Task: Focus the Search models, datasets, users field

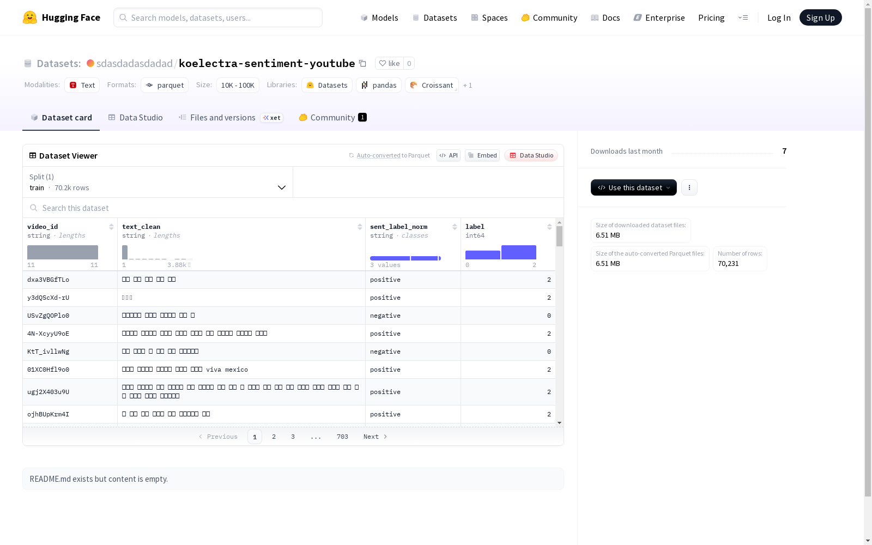Action: click(218, 17)
